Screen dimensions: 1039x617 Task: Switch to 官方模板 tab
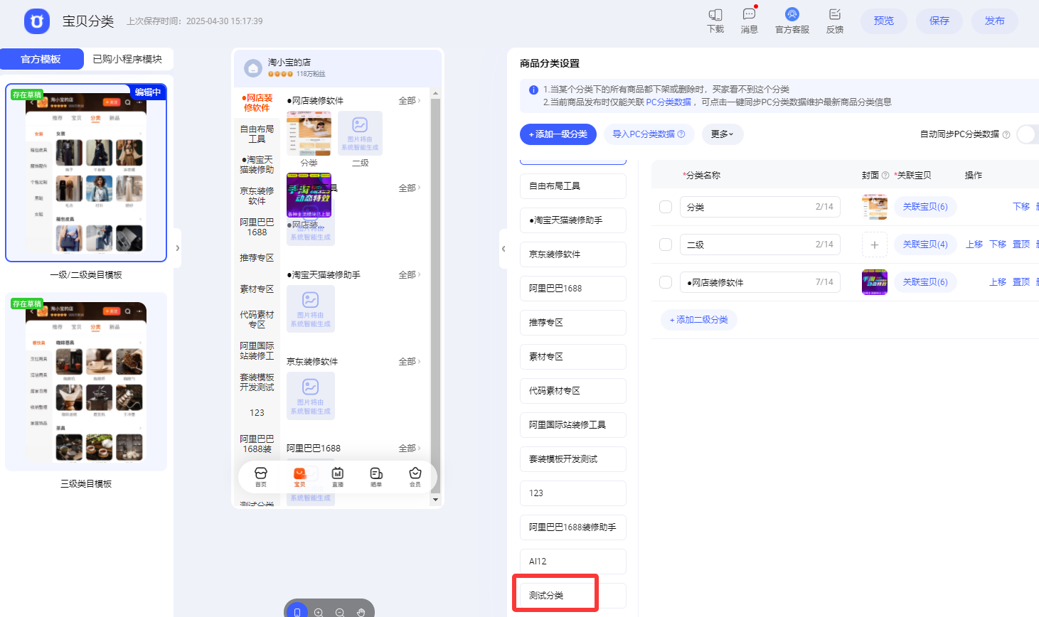[x=41, y=59]
